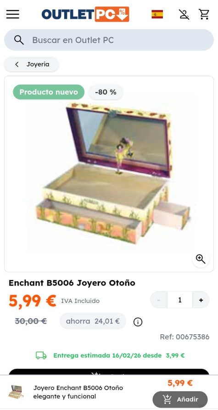Type in the Buscar en Outlet PC field
Screen dimensions: 218x410
tap(109, 40)
